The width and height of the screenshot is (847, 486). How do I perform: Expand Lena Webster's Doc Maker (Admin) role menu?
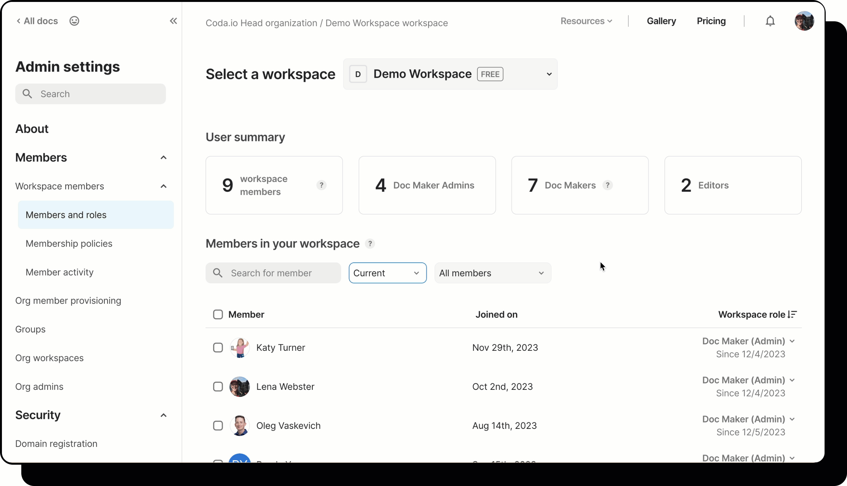pyautogui.click(x=792, y=380)
